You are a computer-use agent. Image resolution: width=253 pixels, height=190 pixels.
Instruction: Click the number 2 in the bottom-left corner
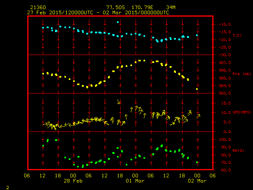coord(8,188)
